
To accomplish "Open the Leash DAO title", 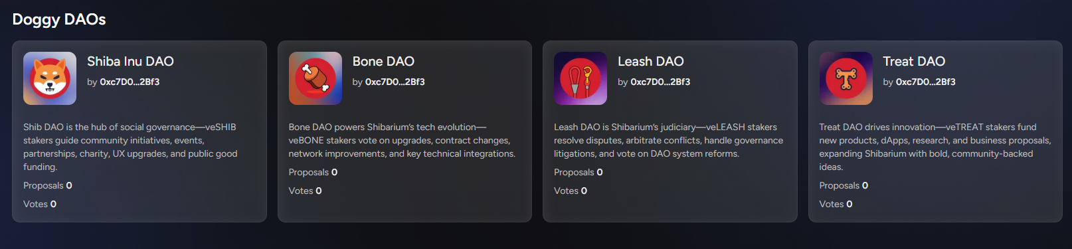I will click(651, 61).
